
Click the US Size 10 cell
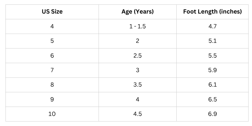tap(52, 114)
